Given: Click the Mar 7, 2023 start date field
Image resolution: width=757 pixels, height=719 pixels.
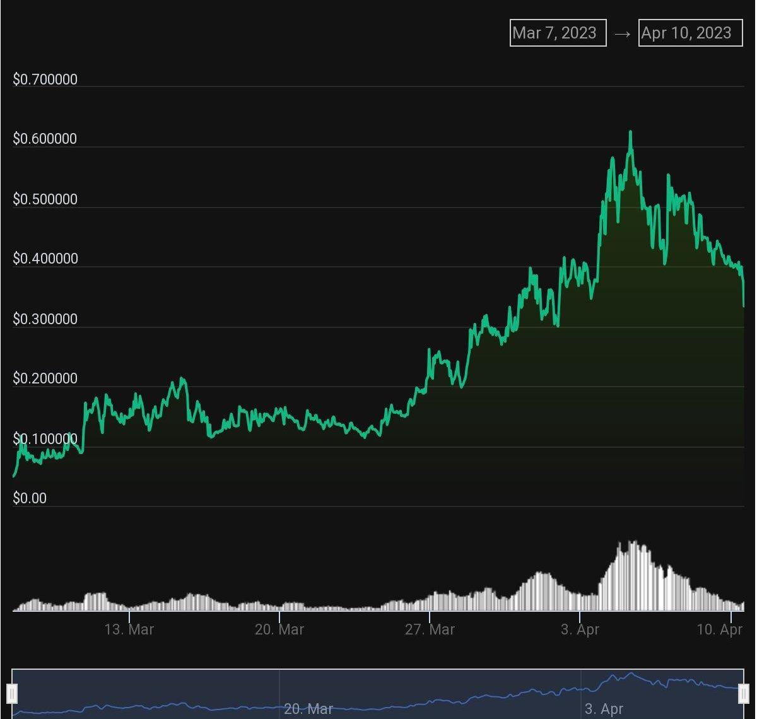Looking at the screenshot, I should (x=558, y=33).
